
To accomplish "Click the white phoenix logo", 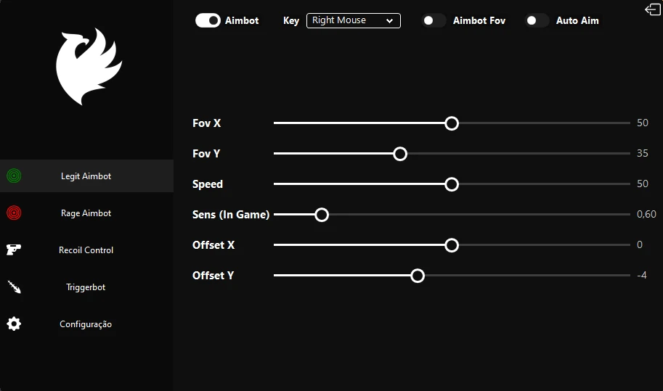I will point(87,67).
